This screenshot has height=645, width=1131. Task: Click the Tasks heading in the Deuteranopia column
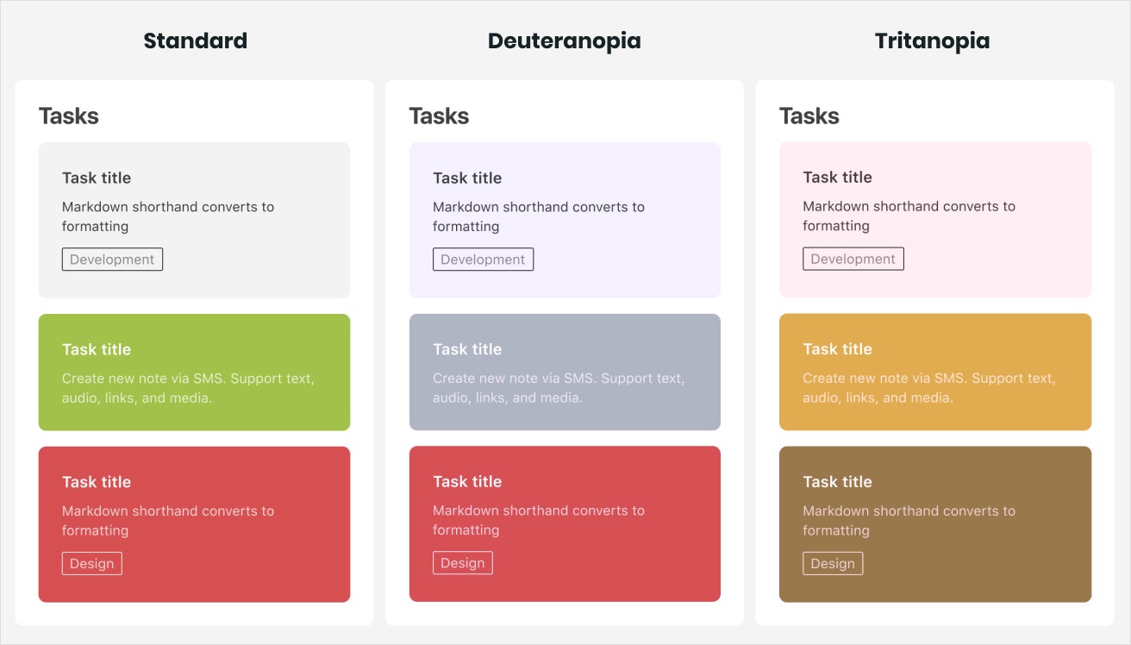coord(439,116)
